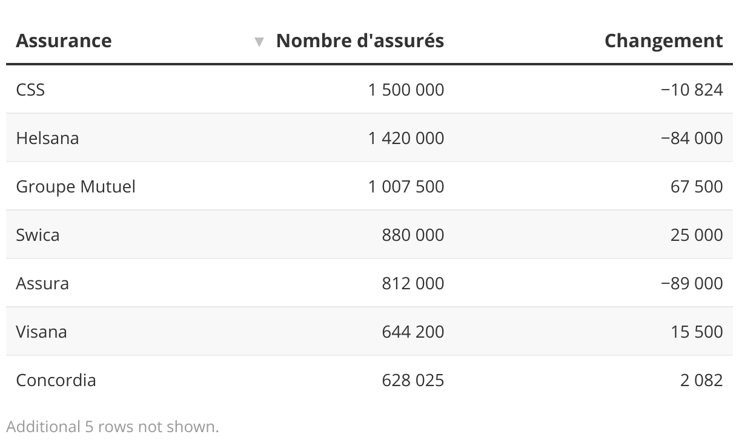Sort table by Assurance column header
The image size is (739, 443).
[64, 41]
